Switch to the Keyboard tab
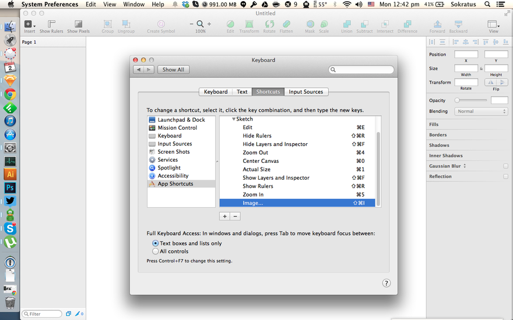The height and width of the screenshot is (320, 513). [x=216, y=92]
